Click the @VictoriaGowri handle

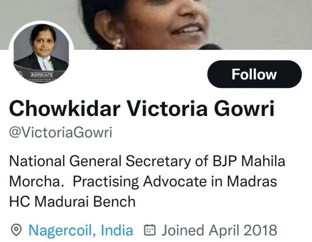(61, 133)
